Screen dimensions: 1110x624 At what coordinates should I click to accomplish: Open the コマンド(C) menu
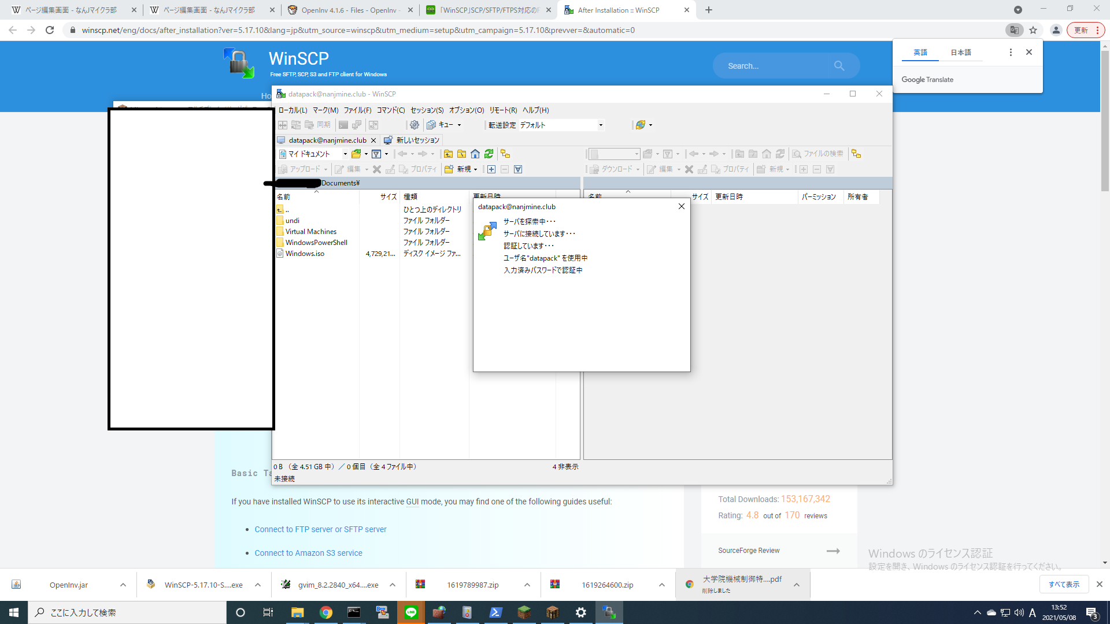391,110
